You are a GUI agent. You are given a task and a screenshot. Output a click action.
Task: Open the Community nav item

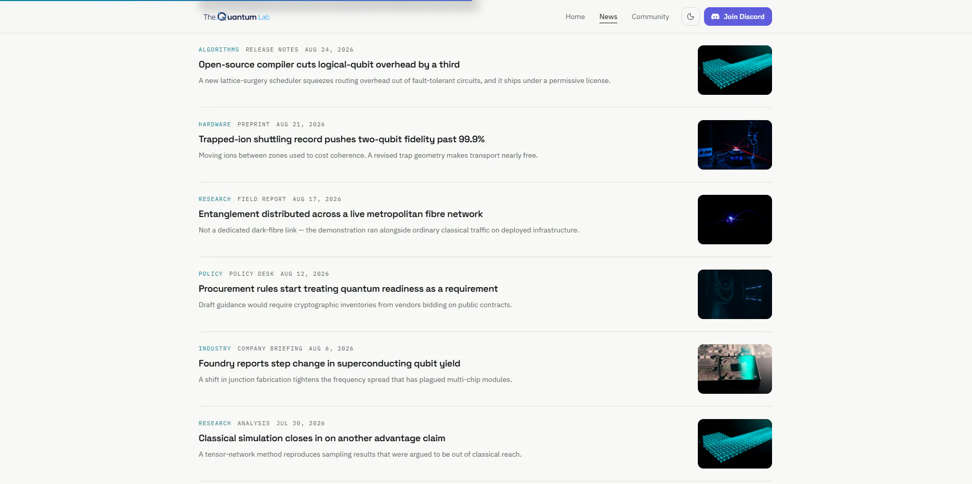(650, 16)
